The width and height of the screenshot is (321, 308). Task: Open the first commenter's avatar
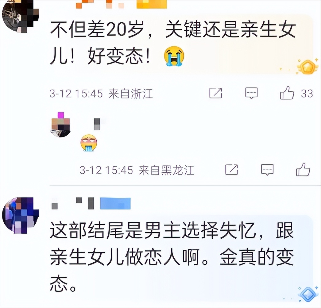click(x=21, y=16)
